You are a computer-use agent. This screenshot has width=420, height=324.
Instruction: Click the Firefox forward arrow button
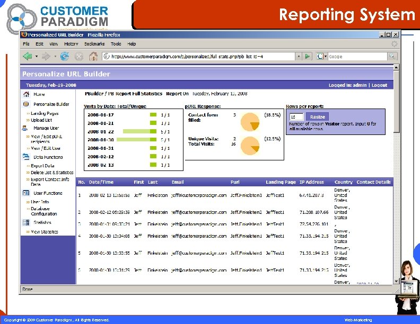tap(46, 56)
